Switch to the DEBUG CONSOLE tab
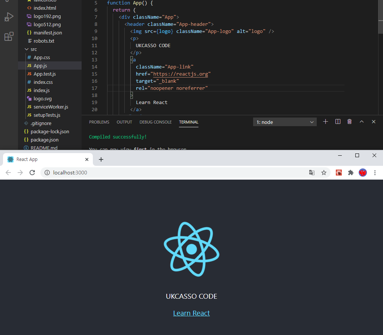 (156, 122)
